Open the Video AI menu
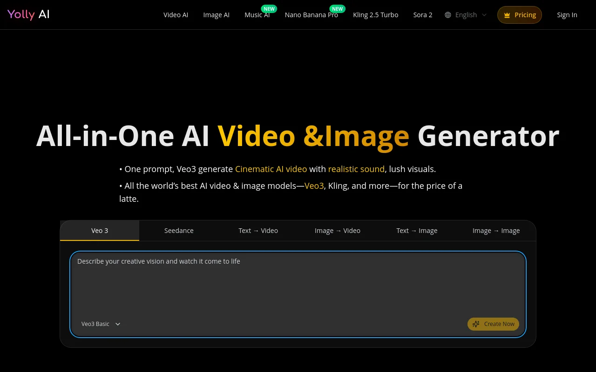The width and height of the screenshot is (596, 372). coord(176,15)
